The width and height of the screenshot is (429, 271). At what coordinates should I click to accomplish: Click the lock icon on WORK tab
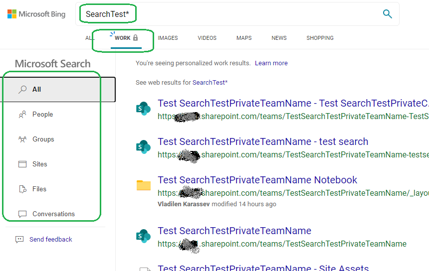(135, 38)
